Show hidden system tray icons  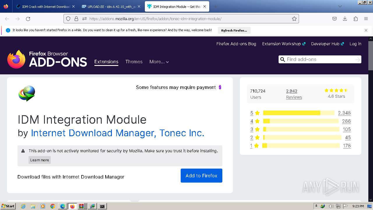316,206
